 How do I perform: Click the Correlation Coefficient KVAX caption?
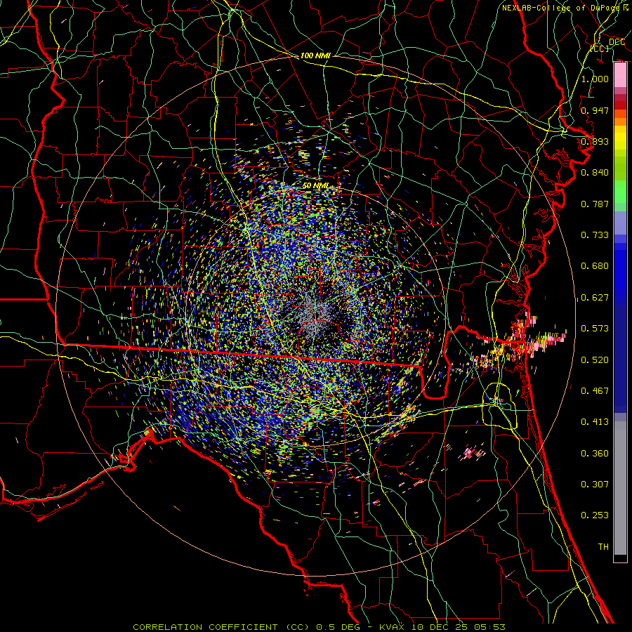319,627
